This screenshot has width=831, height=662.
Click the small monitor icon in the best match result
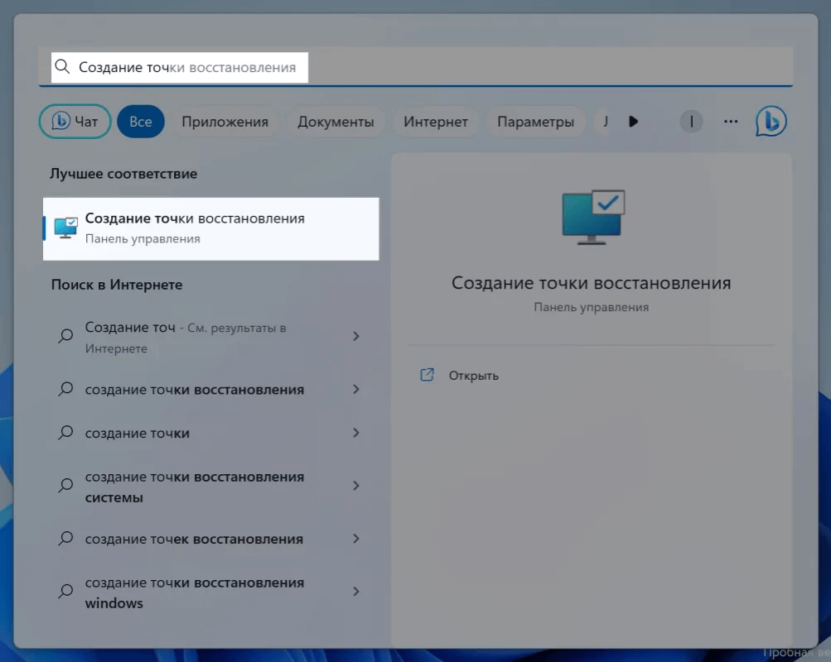tap(65, 228)
